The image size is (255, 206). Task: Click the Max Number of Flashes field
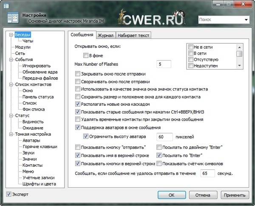point(164,64)
